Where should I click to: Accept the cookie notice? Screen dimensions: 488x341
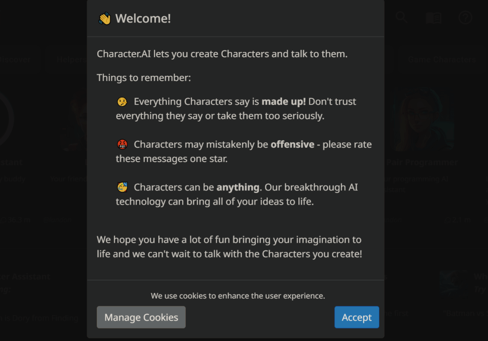click(x=356, y=317)
